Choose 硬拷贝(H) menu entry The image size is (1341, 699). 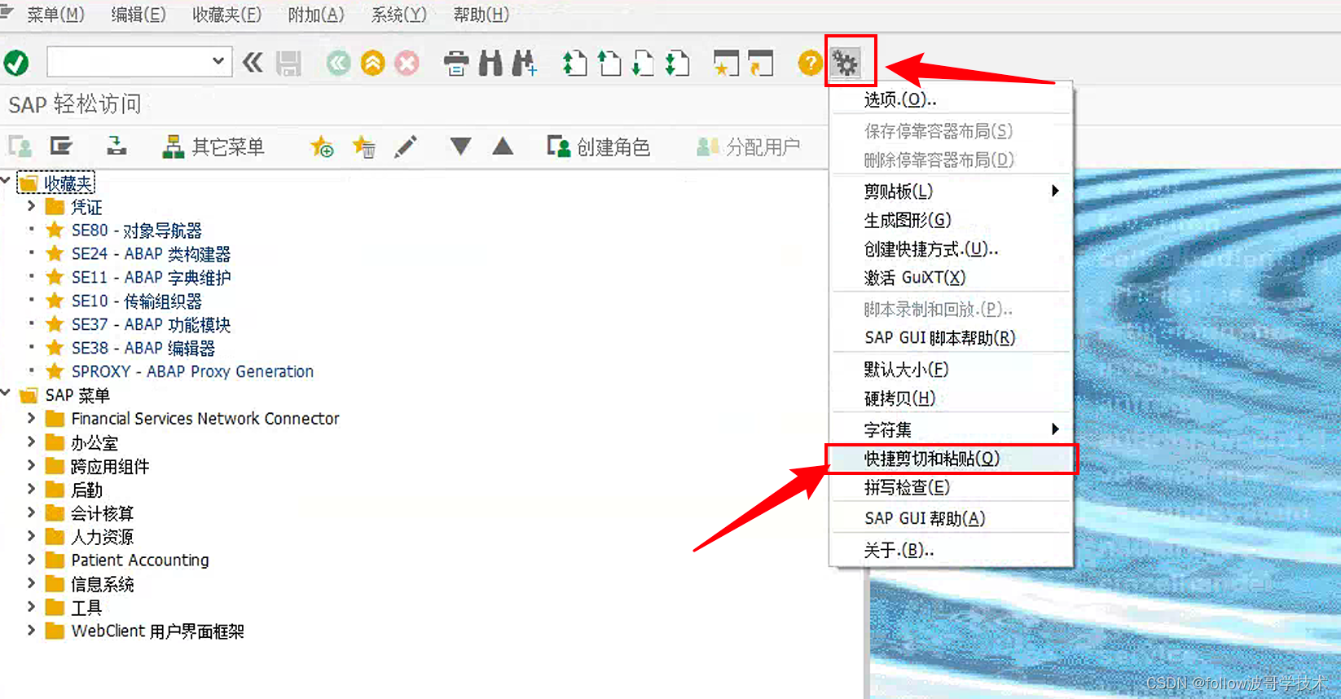coord(951,398)
